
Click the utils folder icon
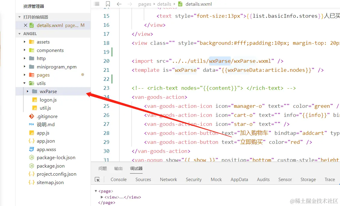[32, 83]
